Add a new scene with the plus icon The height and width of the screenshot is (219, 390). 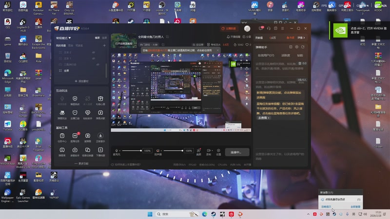pos(104,45)
